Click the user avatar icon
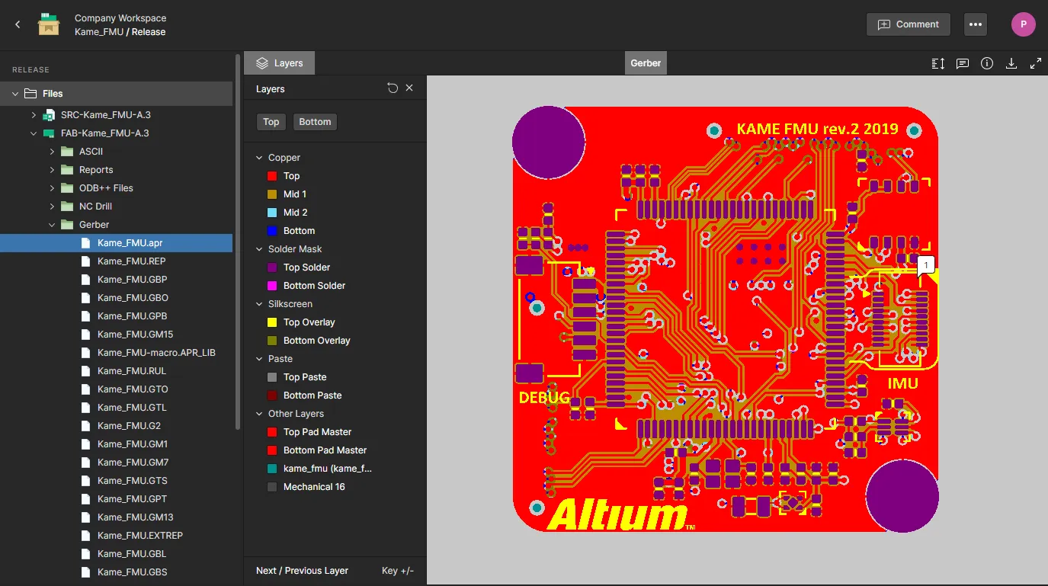Image resolution: width=1048 pixels, height=586 pixels. pos(1023,24)
